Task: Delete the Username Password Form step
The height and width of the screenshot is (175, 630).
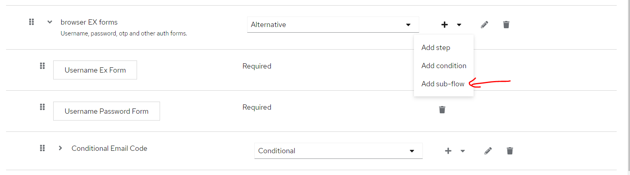Action: click(442, 110)
